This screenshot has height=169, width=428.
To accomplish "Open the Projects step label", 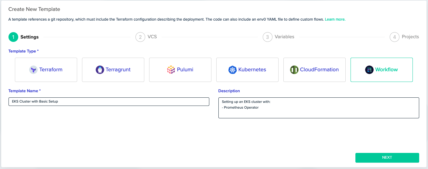I will 410,37.
